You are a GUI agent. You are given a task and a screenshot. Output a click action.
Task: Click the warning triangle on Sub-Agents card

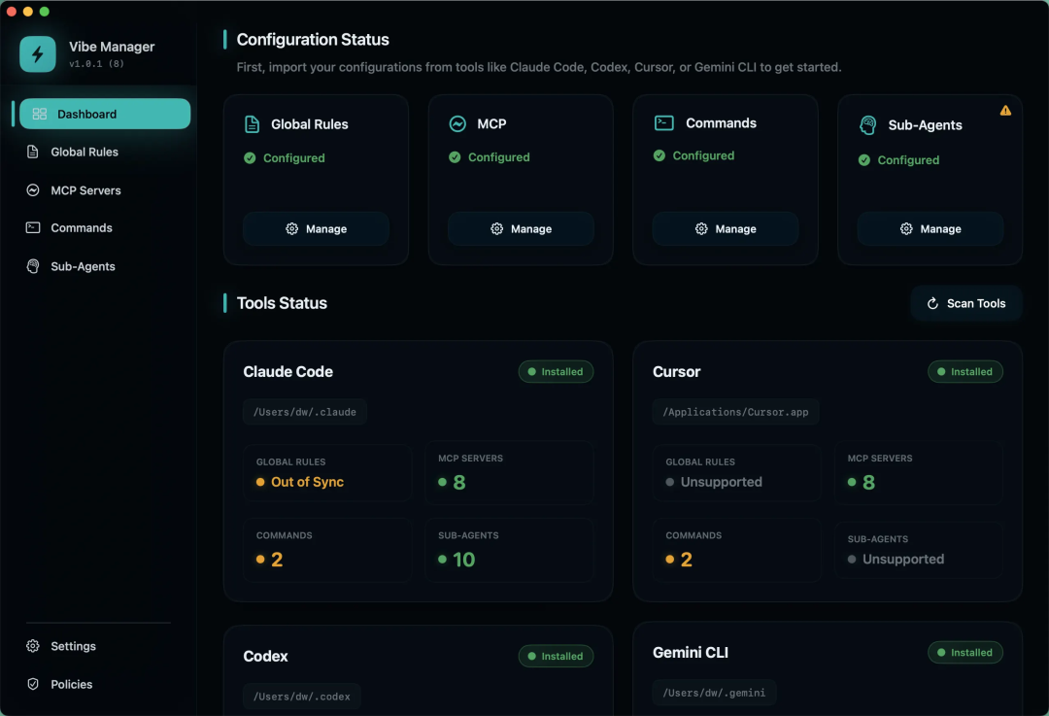[1005, 111]
